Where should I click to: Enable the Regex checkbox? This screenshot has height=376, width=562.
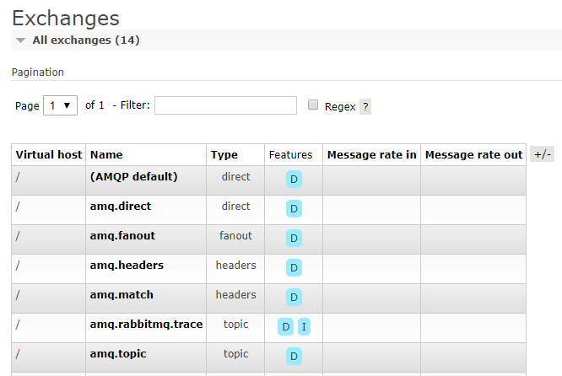click(313, 105)
